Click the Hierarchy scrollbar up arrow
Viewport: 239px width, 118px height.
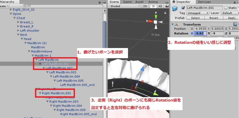pyautogui.click(x=104, y=11)
